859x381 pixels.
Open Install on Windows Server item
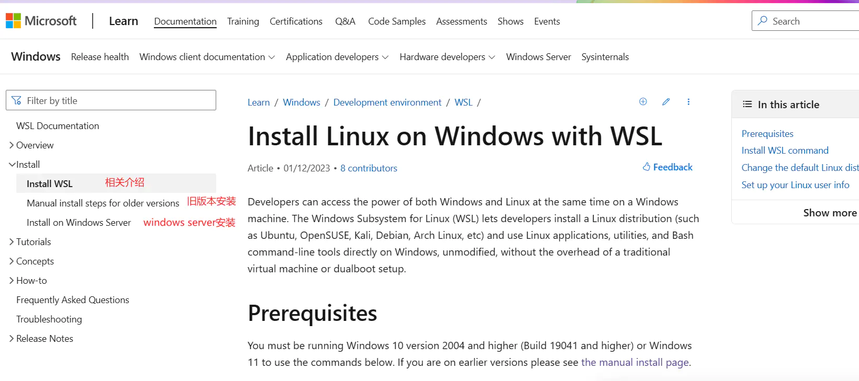pyautogui.click(x=79, y=223)
